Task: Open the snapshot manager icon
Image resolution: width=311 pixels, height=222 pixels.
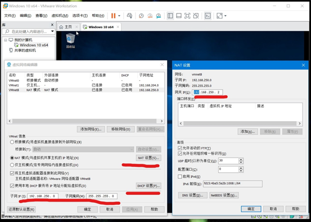Action: [159, 16]
